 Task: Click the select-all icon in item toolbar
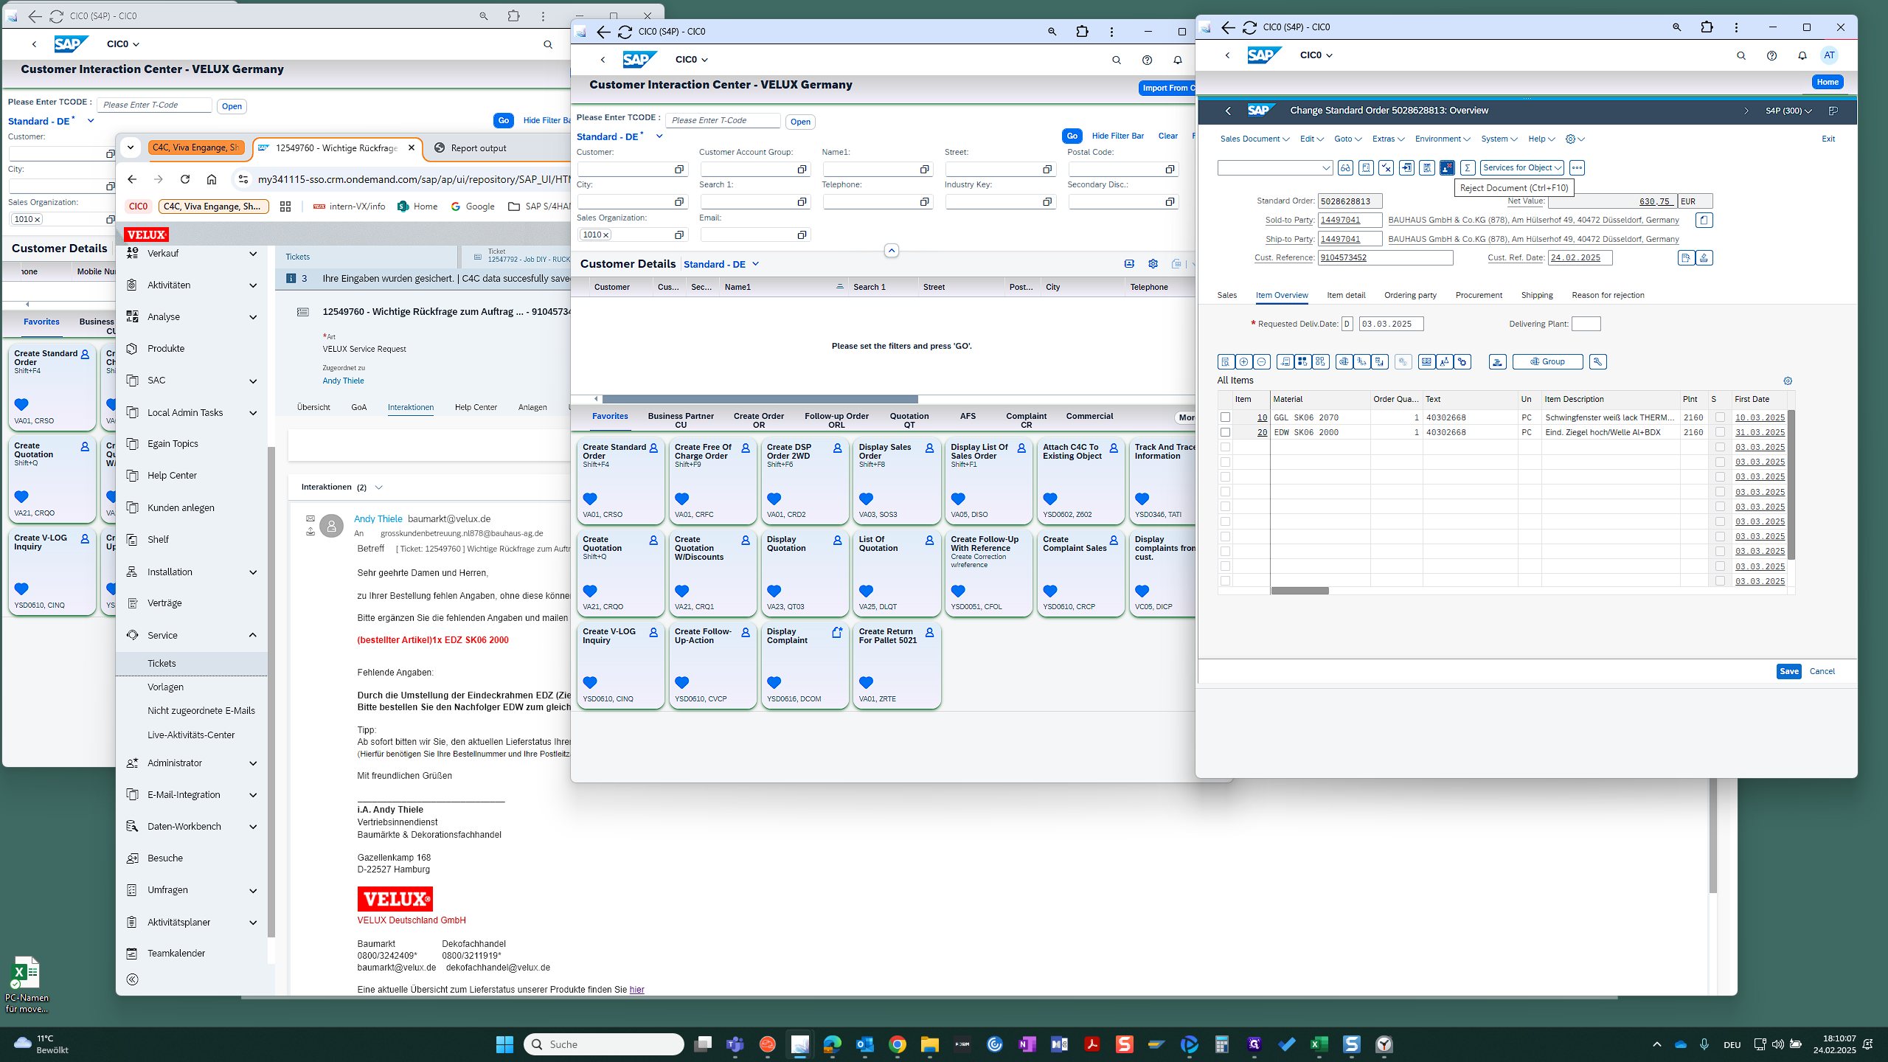point(1302,361)
